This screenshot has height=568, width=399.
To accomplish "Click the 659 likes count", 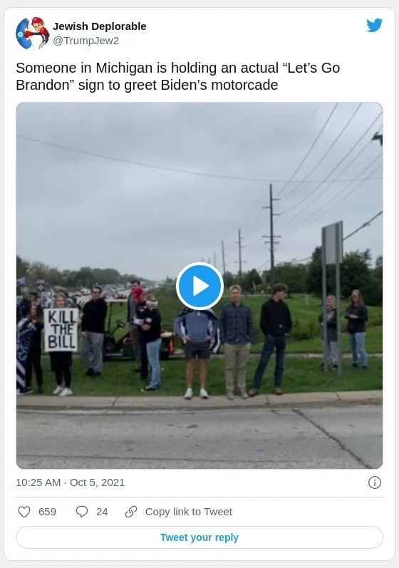I will click(48, 512).
